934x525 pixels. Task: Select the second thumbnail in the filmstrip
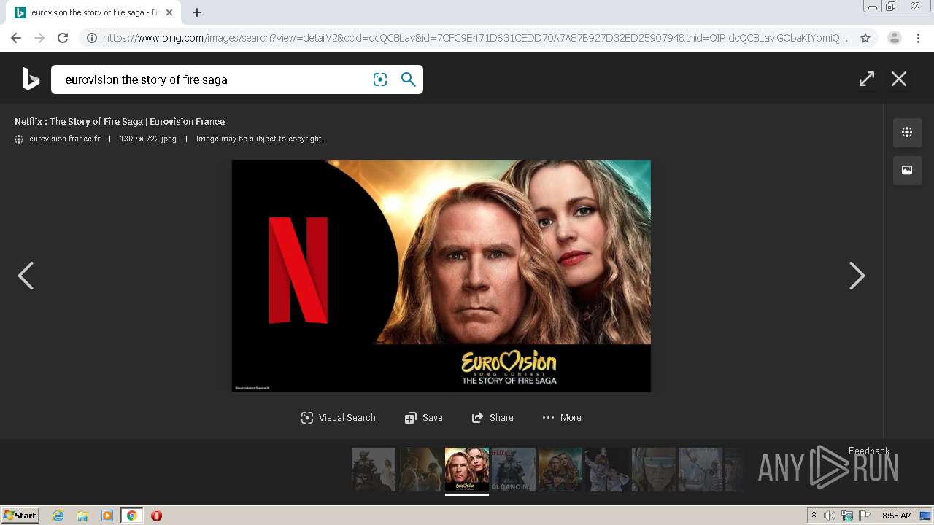[x=420, y=470]
